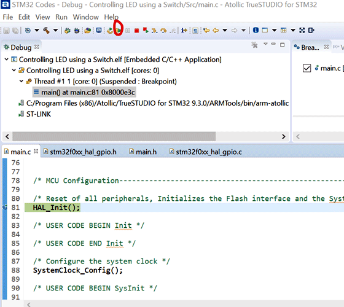The height and width of the screenshot is (307, 344).
Task: Switch to the stm32f0xx_hal_gpio.c editor tab
Action: pos(206,152)
